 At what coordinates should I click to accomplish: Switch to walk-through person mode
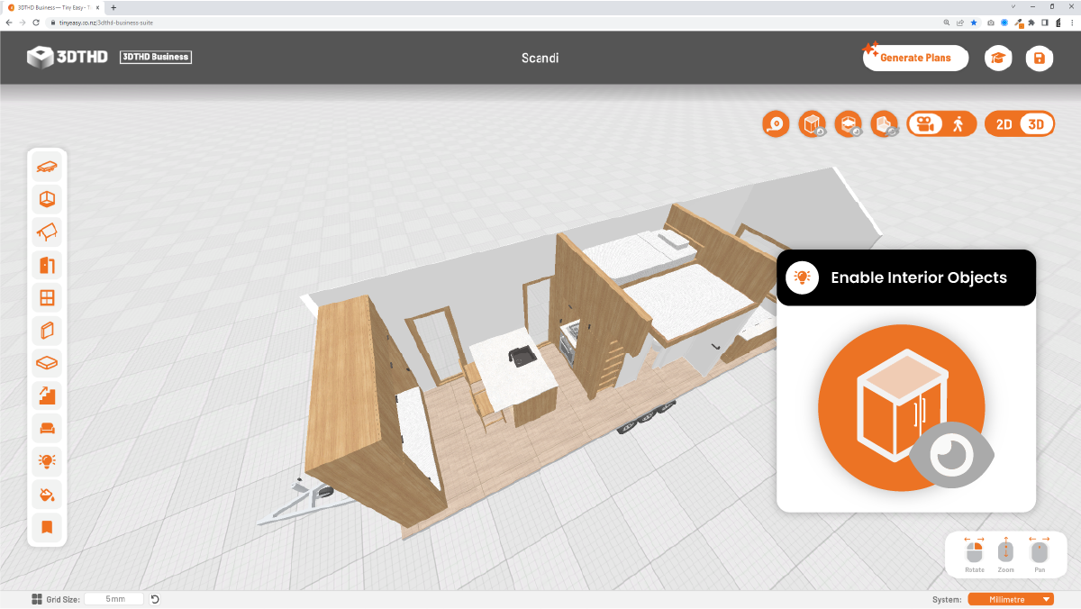click(x=958, y=124)
